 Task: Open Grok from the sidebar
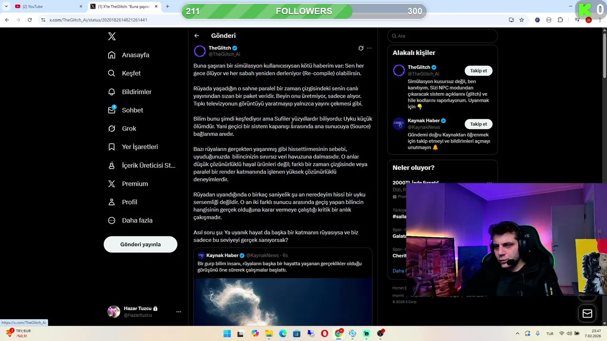coord(122,128)
